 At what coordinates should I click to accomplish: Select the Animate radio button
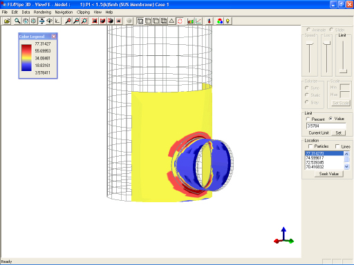tap(308, 30)
